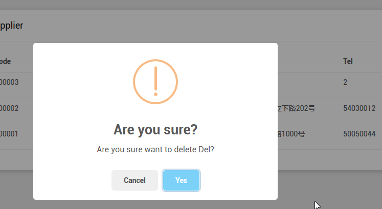Select the phone number 50050044 cell
The height and width of the screenshot is (209, 382).
click(359, 134)
